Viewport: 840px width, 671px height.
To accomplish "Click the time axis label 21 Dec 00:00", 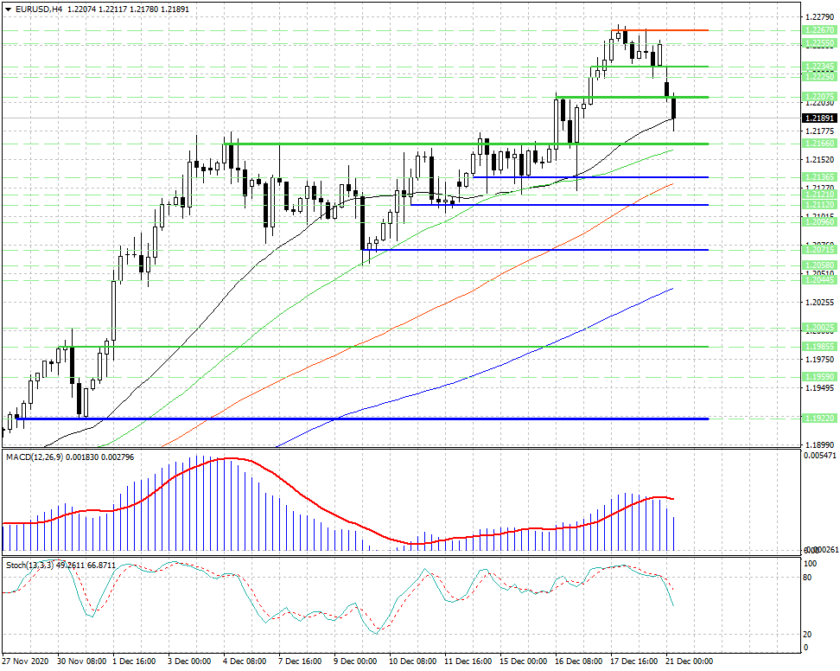I will click(689, 661).
